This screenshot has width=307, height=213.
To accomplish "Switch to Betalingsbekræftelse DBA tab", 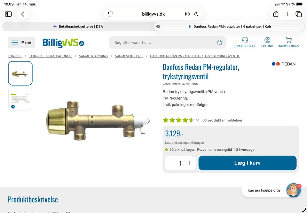I will 78,27.
